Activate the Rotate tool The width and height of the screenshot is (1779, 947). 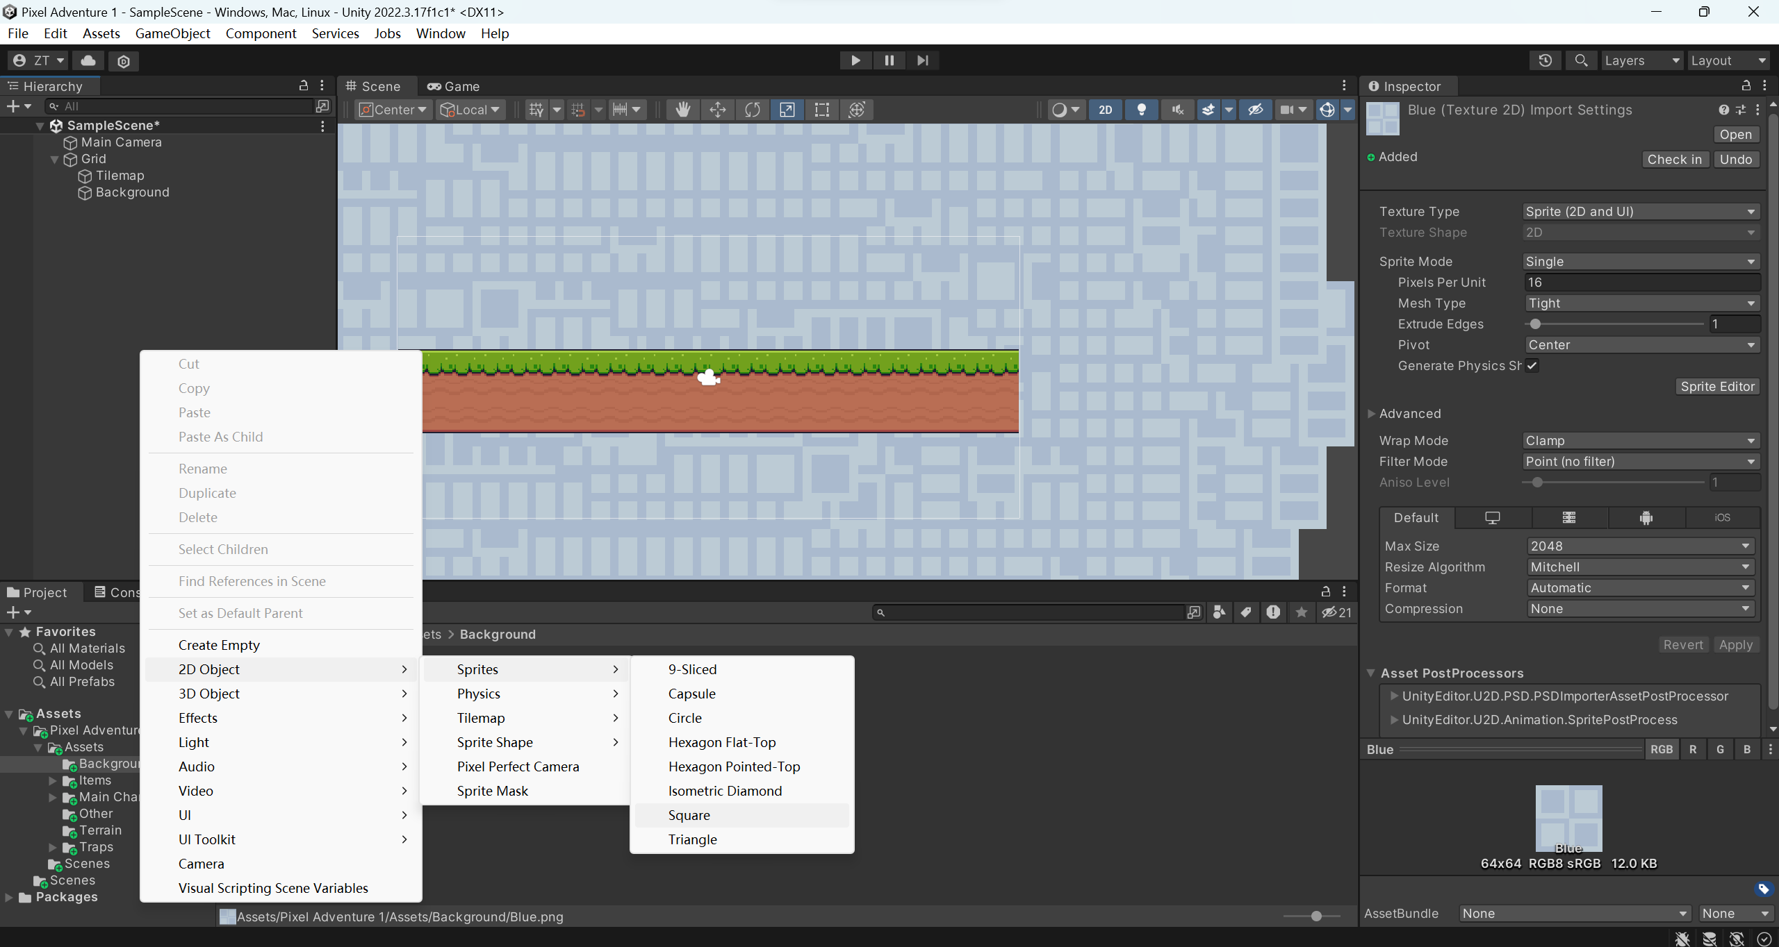tap(752, 109)
